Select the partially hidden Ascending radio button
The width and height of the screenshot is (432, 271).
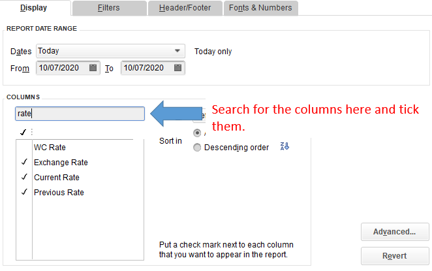197,133
